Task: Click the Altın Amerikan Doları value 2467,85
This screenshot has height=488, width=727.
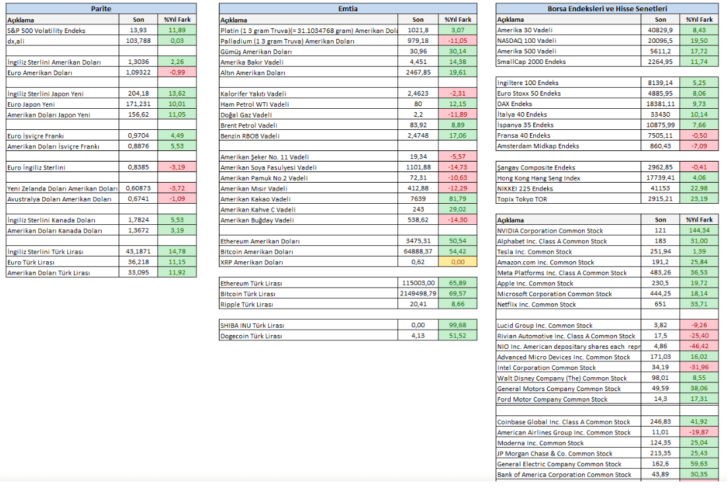Action: tap(418, 73)
